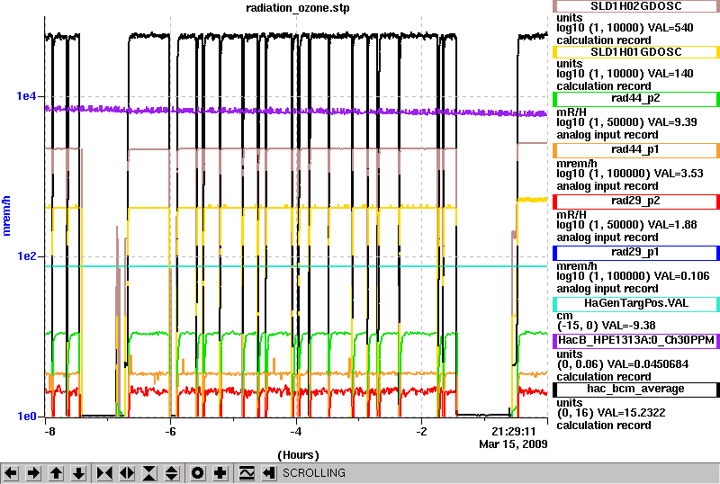Click the 1e4 y-axis tick label
720x484 pixels.
point(26,96)
